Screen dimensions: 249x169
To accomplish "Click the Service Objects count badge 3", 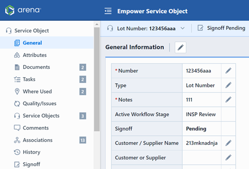I will (83, 116).
